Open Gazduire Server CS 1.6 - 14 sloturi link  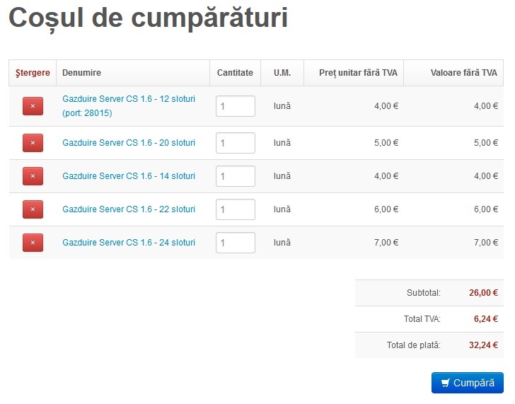(129, 176)
